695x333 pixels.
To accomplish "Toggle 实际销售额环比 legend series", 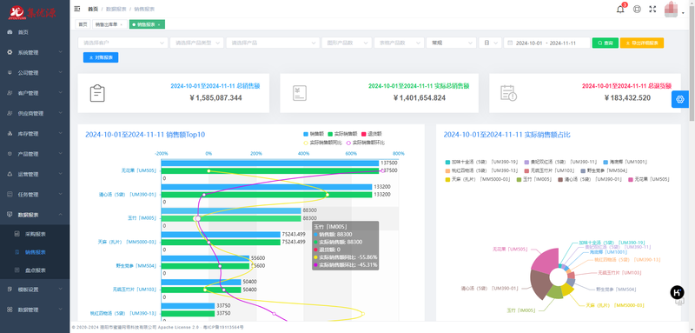I will tap(366, 143).
